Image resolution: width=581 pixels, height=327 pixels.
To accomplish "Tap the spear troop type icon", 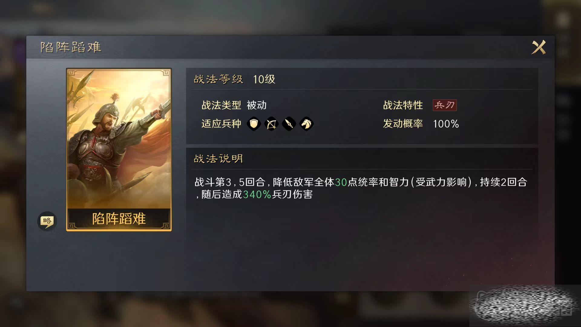I will coord(289,124).
